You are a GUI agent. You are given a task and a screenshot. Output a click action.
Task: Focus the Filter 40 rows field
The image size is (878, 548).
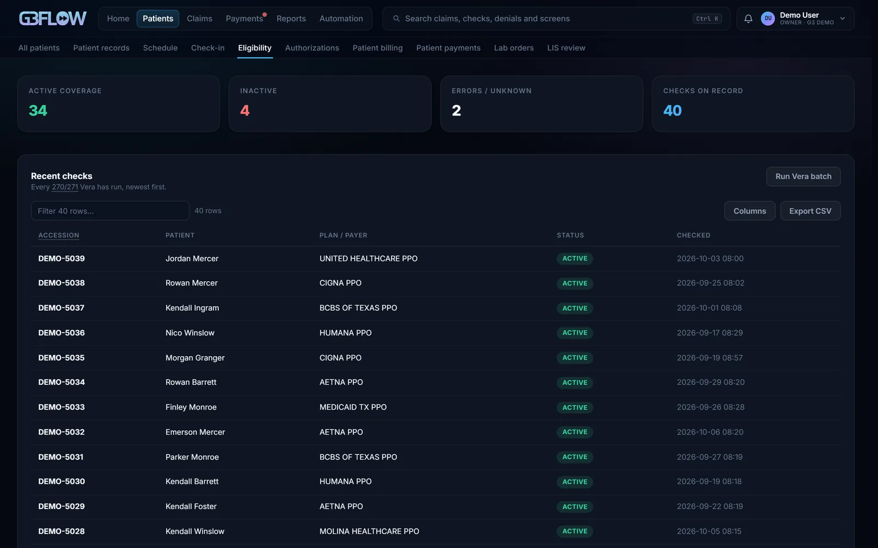click(x=110, y=211)
